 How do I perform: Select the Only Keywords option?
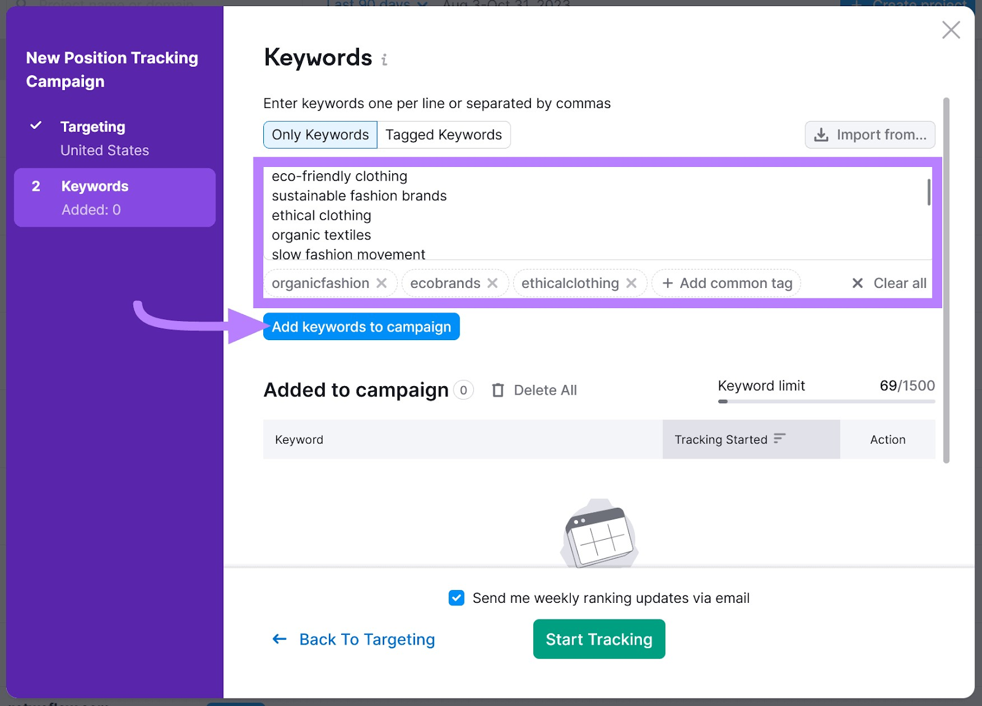(320, 135)
